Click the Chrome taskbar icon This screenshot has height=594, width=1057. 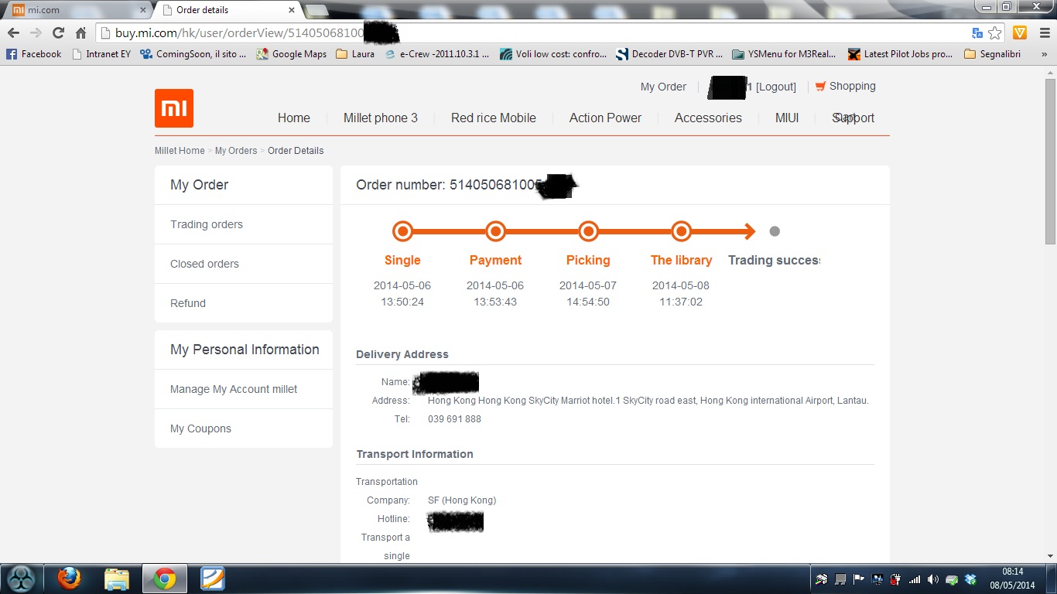click(x=164, y=579)
